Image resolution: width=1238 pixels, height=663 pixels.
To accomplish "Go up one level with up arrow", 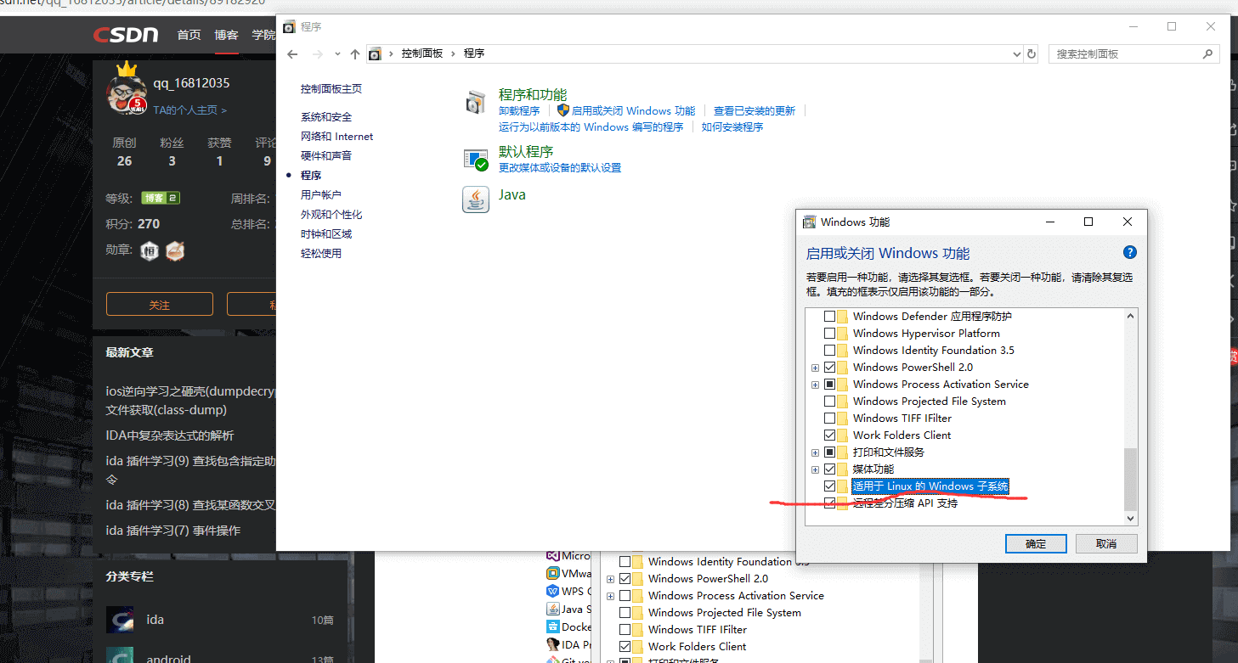I will pos(355,53).
